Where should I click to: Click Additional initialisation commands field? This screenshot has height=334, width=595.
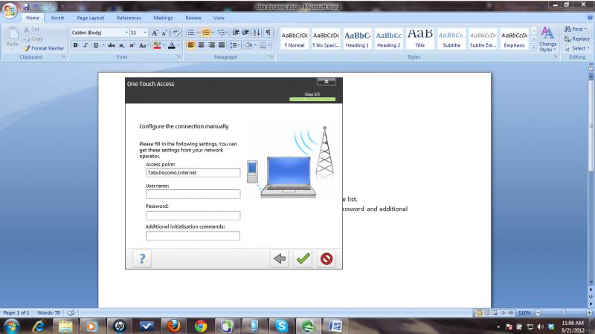tap(193, 235)
